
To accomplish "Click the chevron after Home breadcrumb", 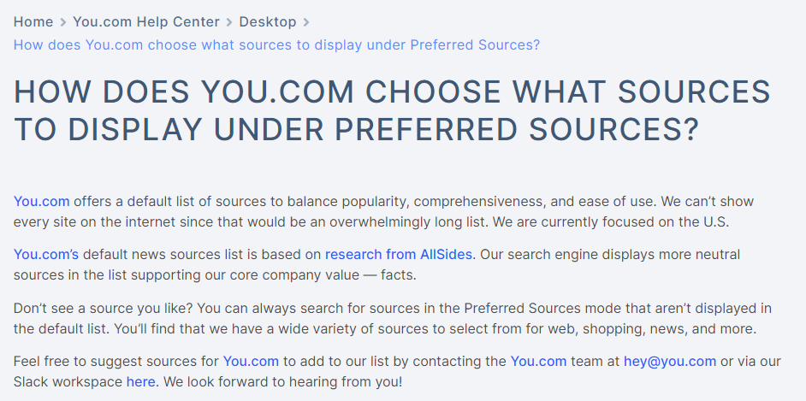I will (62, 22).
